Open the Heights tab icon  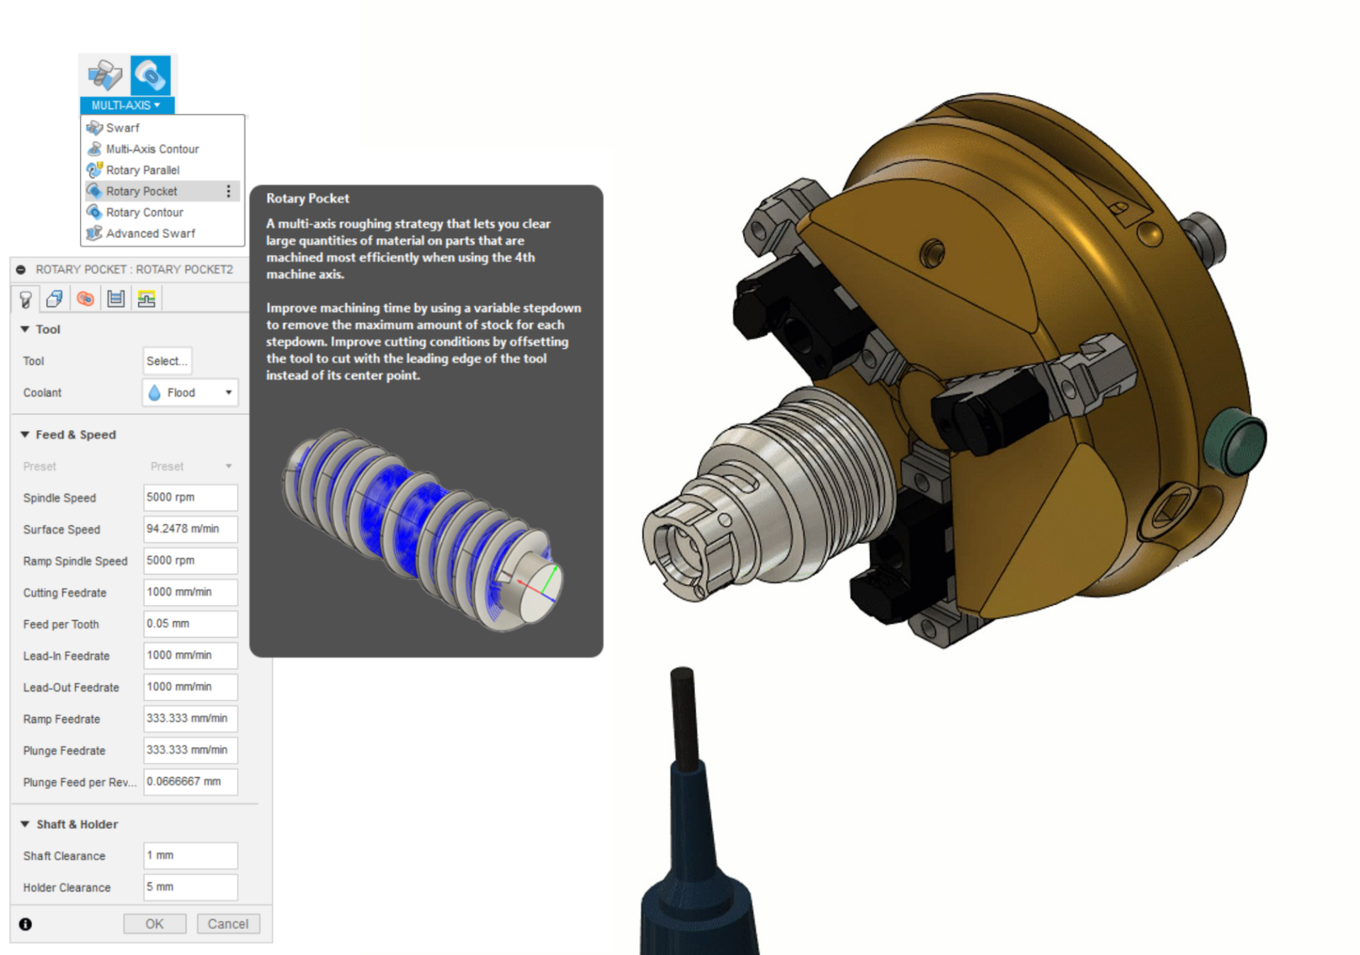point(86,299)
